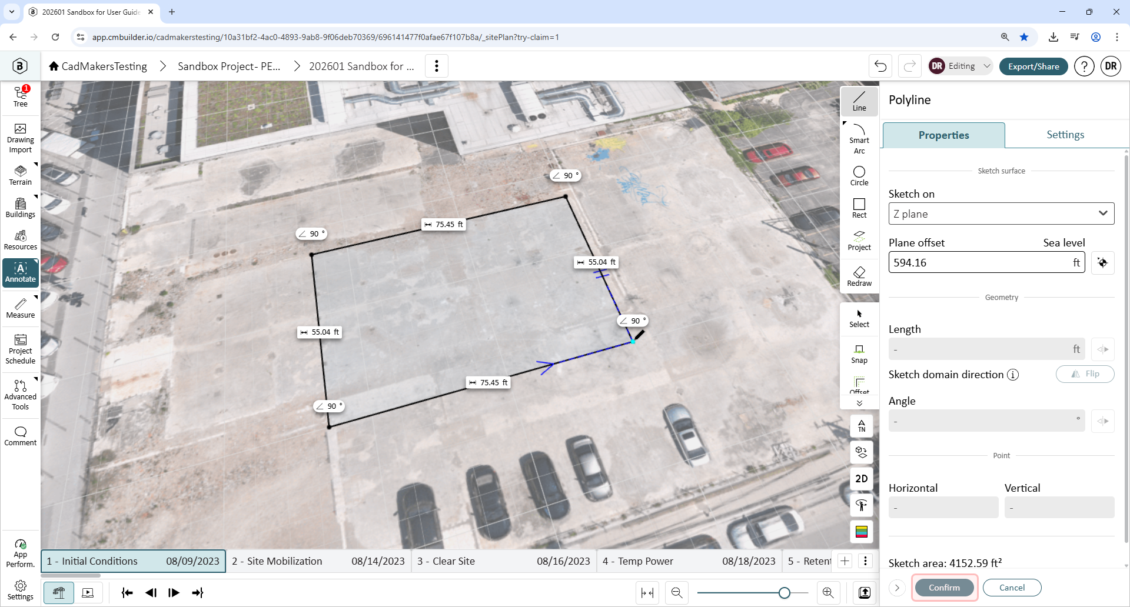1130x607 pixels.
Task: Open the Sketch on Z plane dropdown
Action: 1001,214
